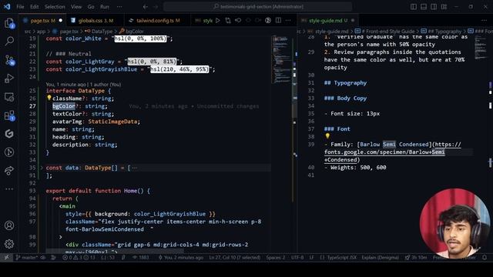Show additional activity bar views ellipsis

(9, 189)
